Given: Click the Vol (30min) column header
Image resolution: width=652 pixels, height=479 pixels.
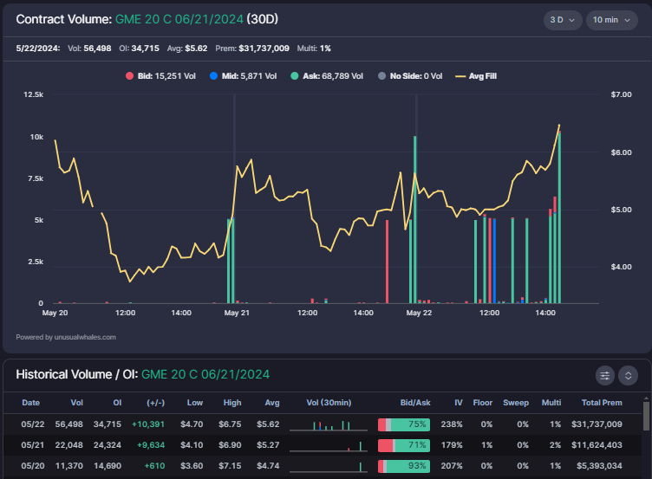Looking at the screenshot, I should coord(329,403).
